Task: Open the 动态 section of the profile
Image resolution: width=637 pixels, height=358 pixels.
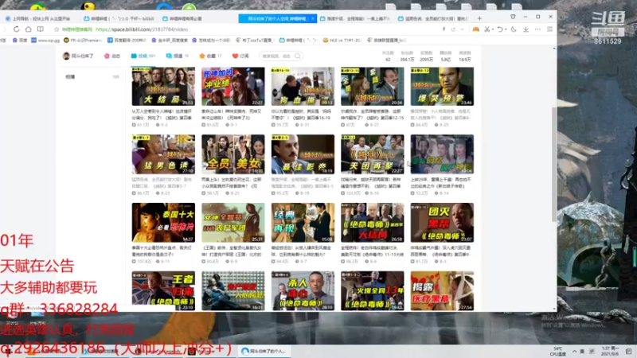Action: point(112,56)
